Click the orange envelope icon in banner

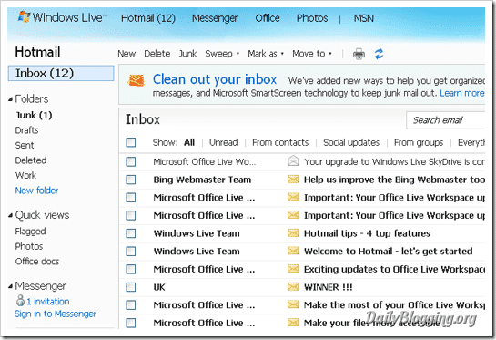click(136, 80)
